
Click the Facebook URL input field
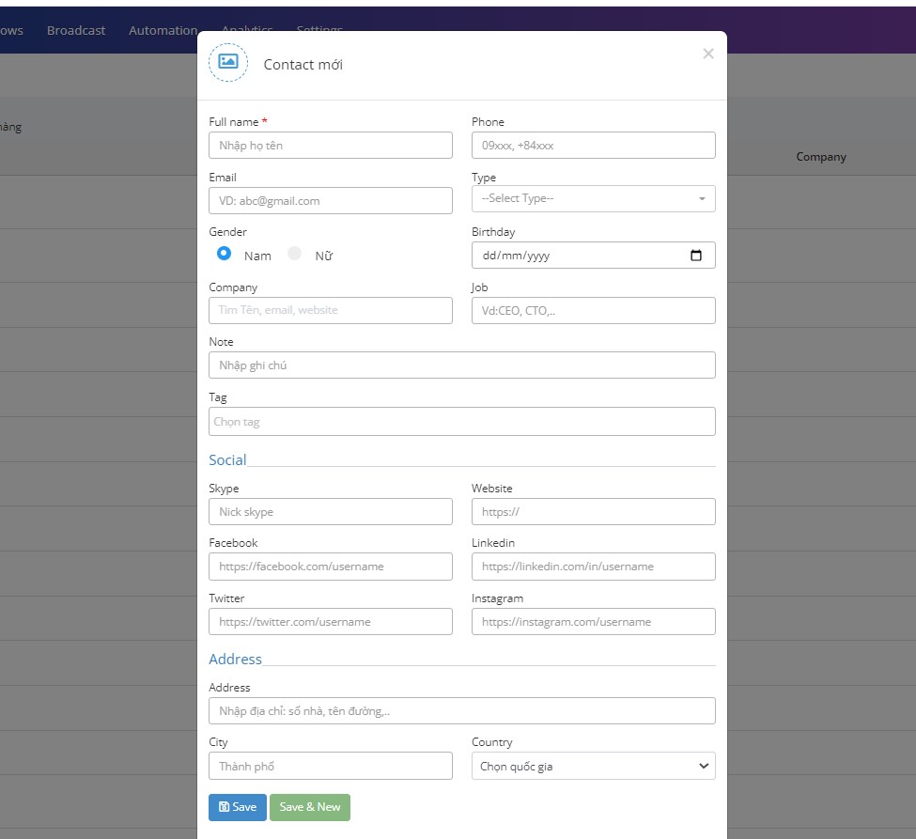[330, 567]
